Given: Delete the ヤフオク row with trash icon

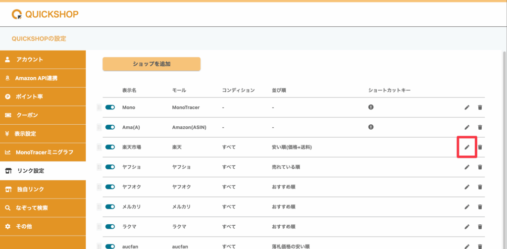Looking at the screenshot, I should [480, 187].
